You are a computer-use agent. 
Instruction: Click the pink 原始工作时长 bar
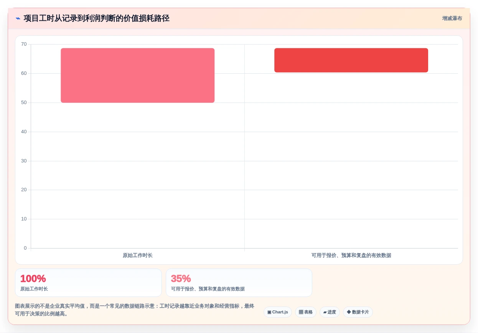[138, 75]
